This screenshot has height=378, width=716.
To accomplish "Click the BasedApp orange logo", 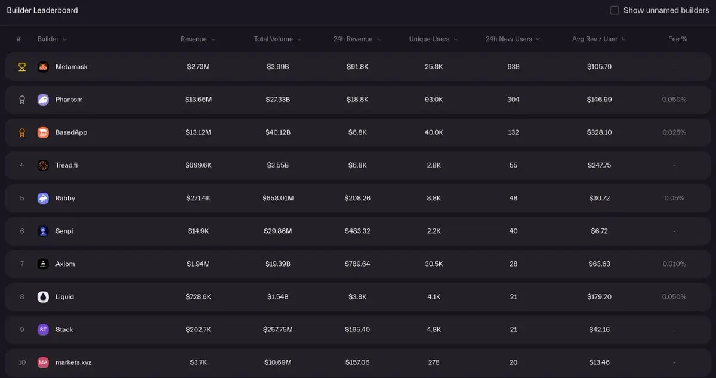I will click(x=43, y=132).
